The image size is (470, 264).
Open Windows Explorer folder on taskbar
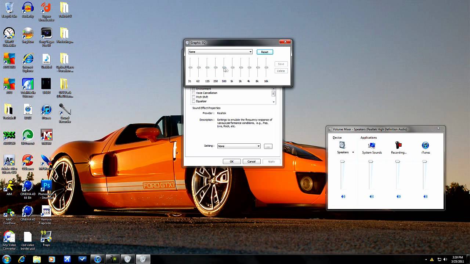click(37, 259)
